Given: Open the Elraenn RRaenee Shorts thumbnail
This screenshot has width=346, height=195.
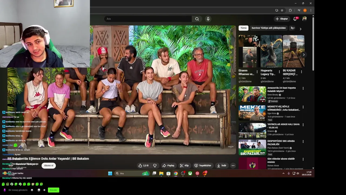Looking at the screenshot, I should [249, 51].
